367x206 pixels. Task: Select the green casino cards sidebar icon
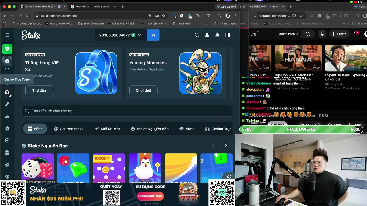pyautogui.click(x=7, y=49)
